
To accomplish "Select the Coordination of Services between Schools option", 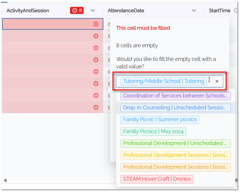I will click(x=175, y=96).
